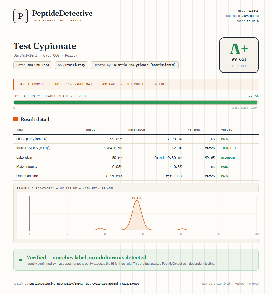
Task: Click the VS SPEC column header
Action: (194, 130)
